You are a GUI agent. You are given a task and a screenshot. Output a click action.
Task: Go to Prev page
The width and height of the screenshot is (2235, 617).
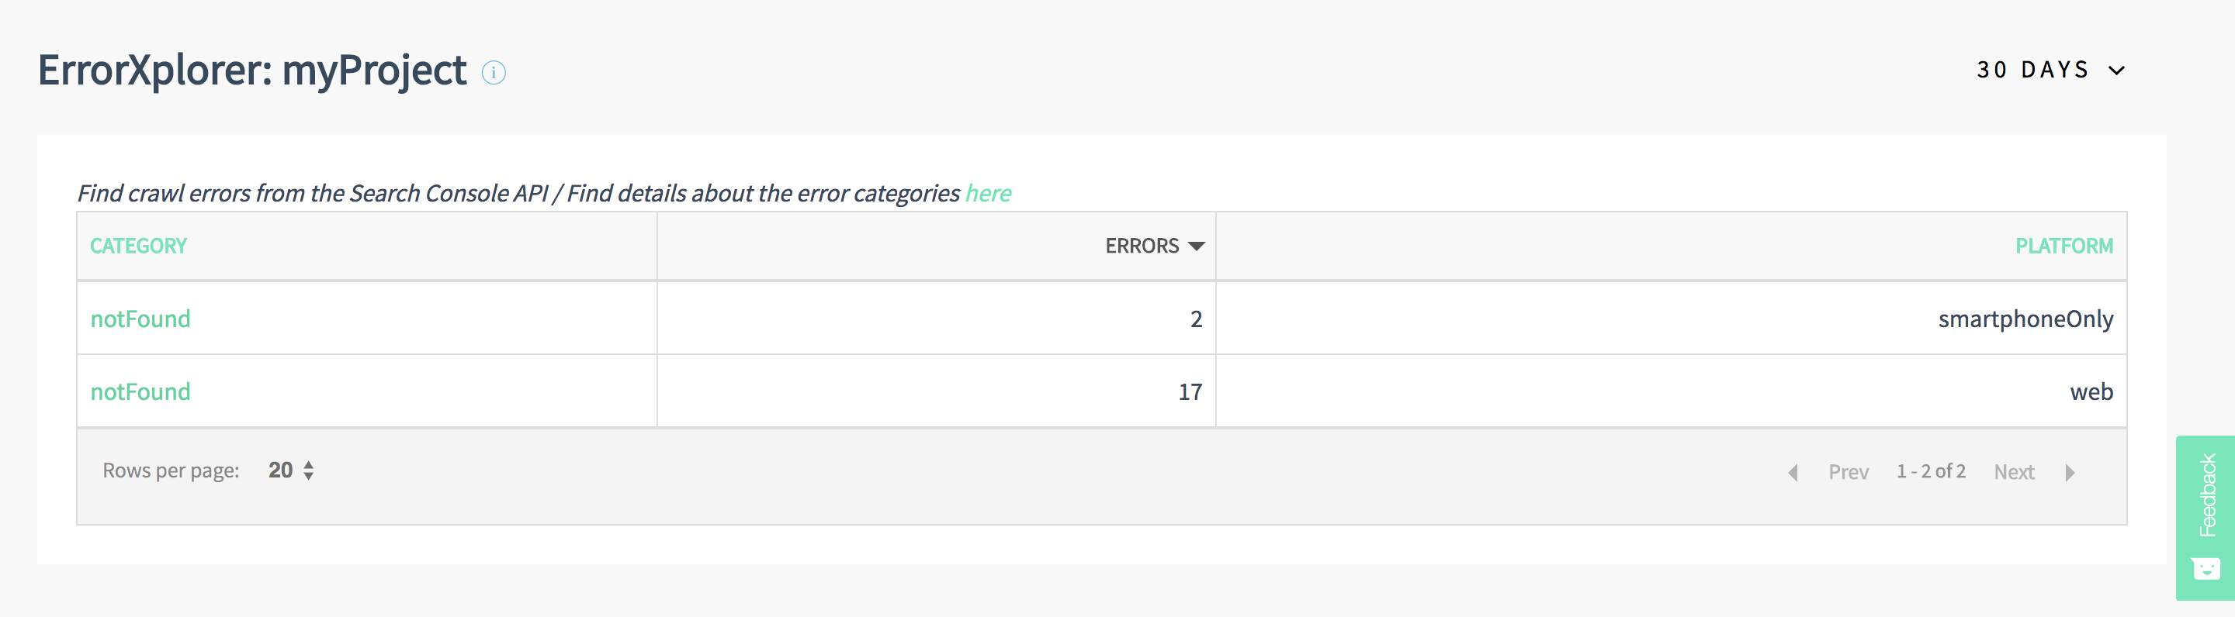coord(1848,471)
